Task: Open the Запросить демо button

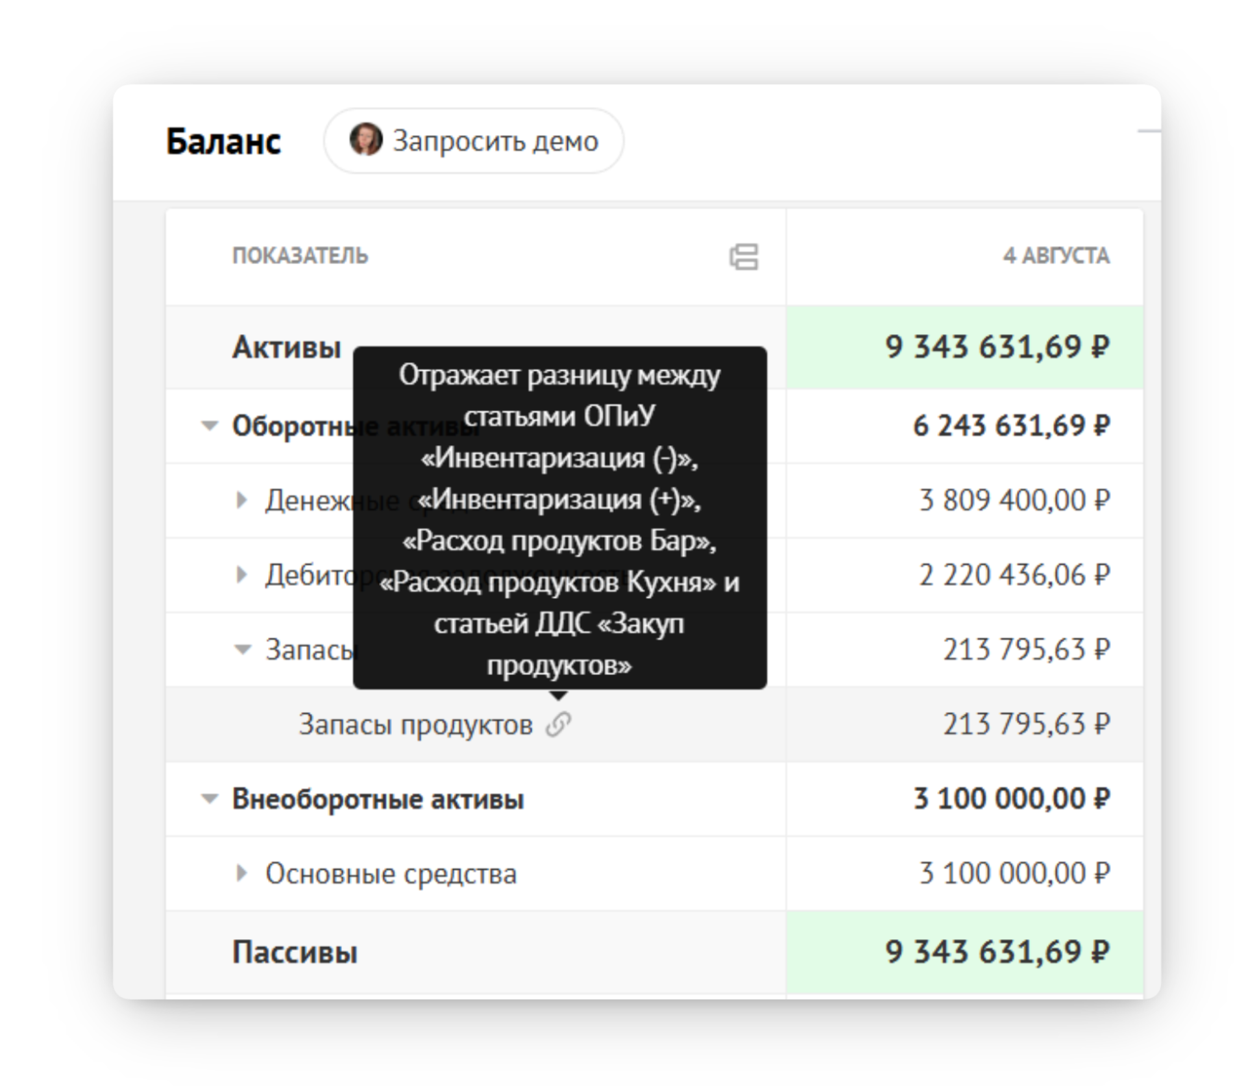Action: (474, 140)
